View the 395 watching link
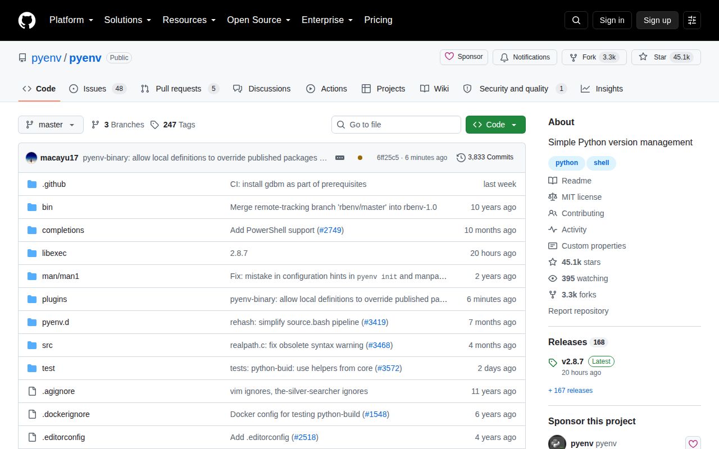719x449 pixels. [x=578, y=278]
